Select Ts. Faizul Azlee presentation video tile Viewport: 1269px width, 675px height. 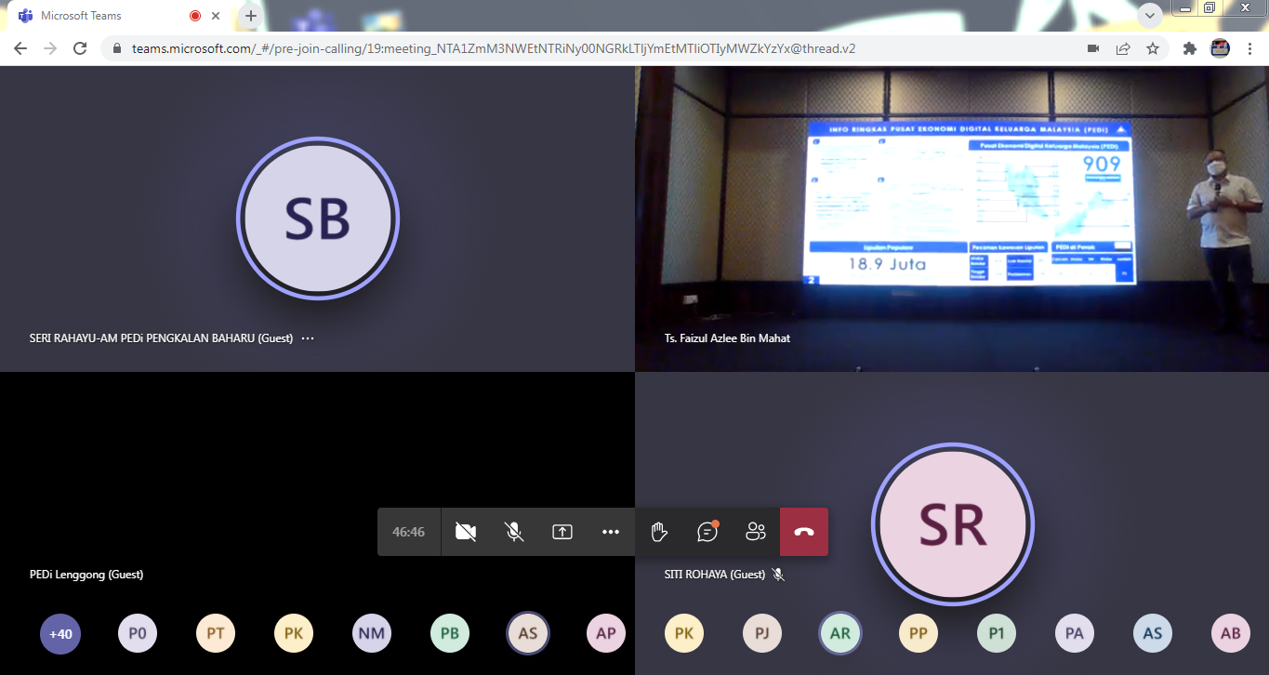951,218
